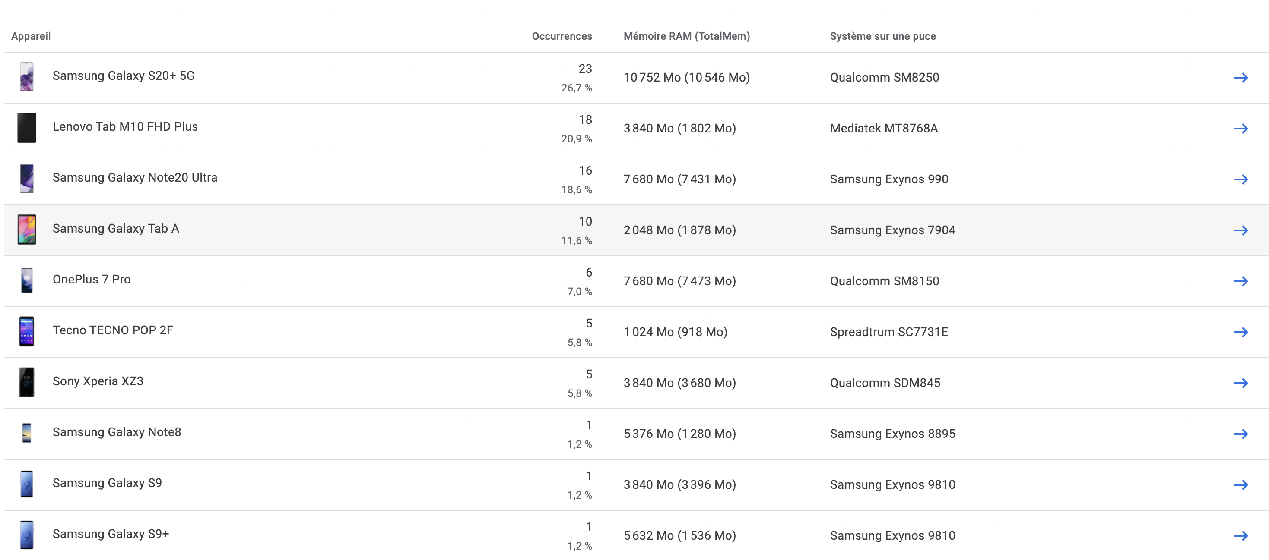Image resolution: width=1269 pixels, height=560 pixels.
Task: Click the Sony Xperia XZ3 thumbnail
Action: [27, 383]
